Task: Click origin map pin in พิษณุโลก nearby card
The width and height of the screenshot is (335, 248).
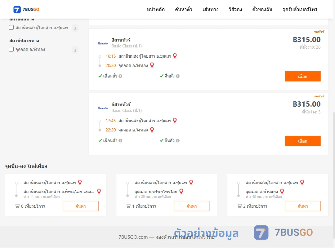Action: click(80, 182)
